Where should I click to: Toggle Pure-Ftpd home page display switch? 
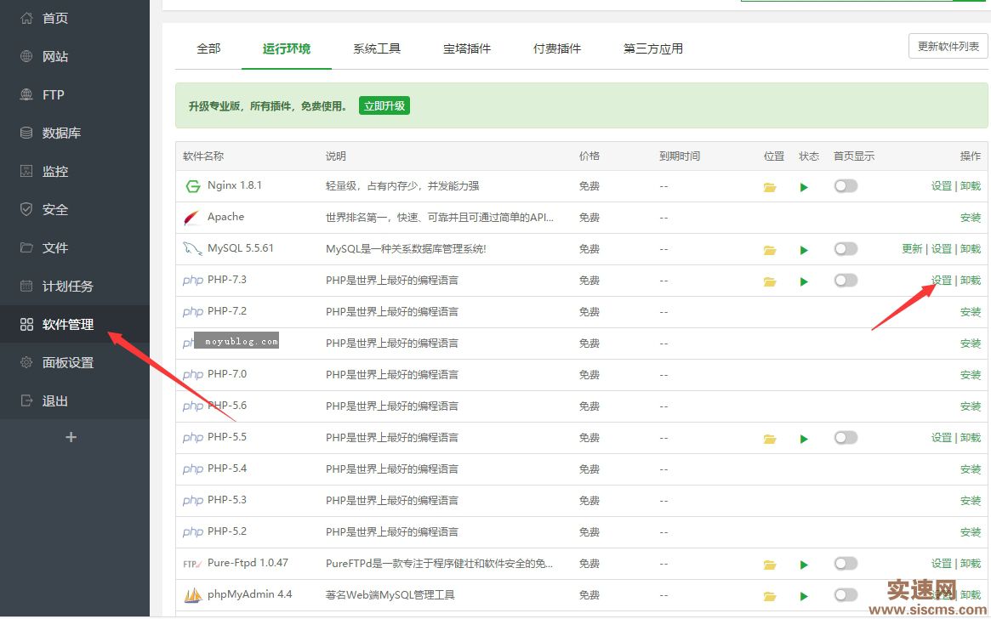click(846, 564)
